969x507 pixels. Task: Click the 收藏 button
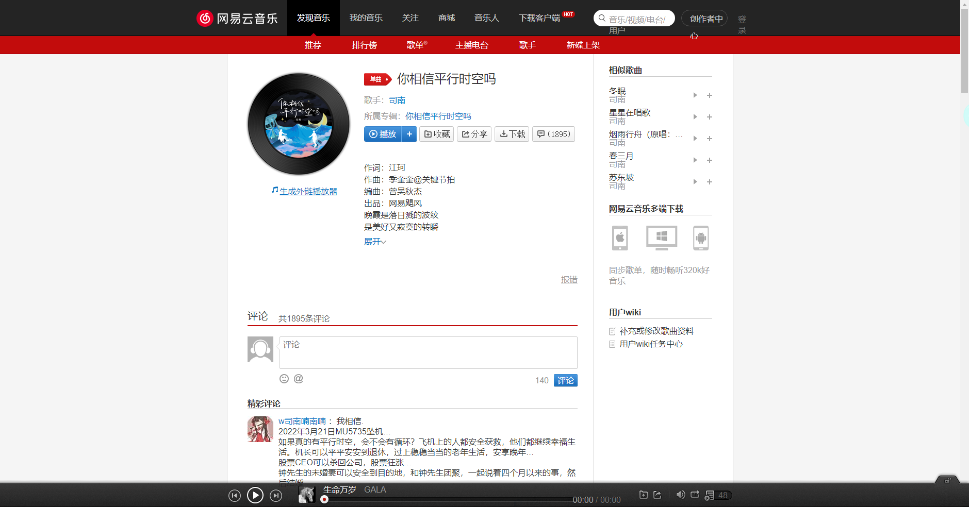[437, 134]
